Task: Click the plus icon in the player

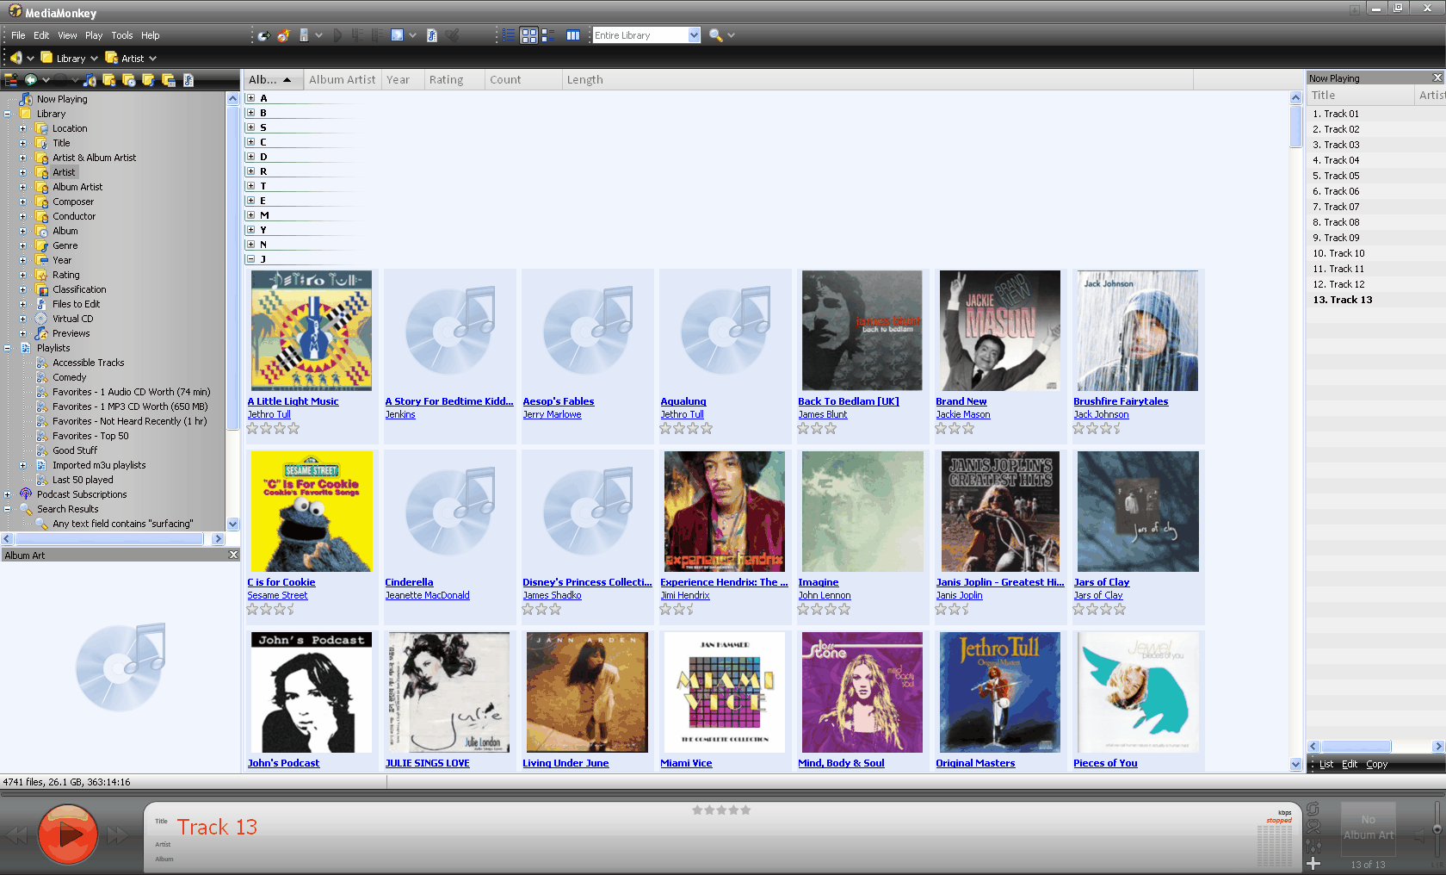Action: coord(1313,864)
